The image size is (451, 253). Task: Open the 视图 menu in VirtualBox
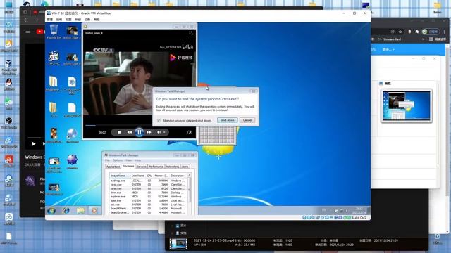68,20
